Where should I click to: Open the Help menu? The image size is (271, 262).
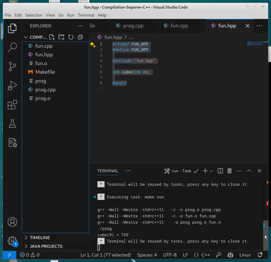tap(102, 15)
